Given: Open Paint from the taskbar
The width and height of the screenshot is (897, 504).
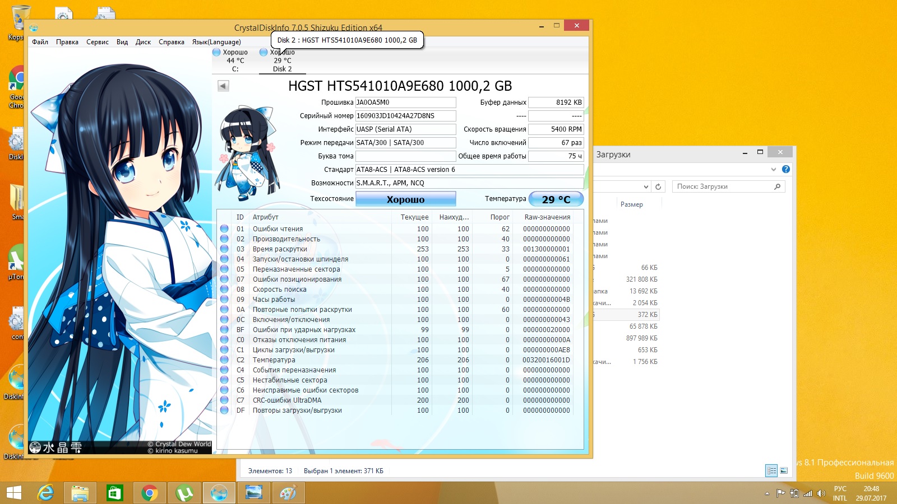Looking at the screenshot, I should 288,493.
